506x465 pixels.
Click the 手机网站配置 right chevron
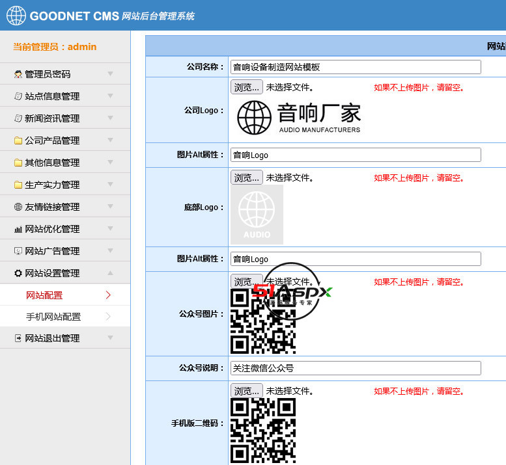[108, 317]
